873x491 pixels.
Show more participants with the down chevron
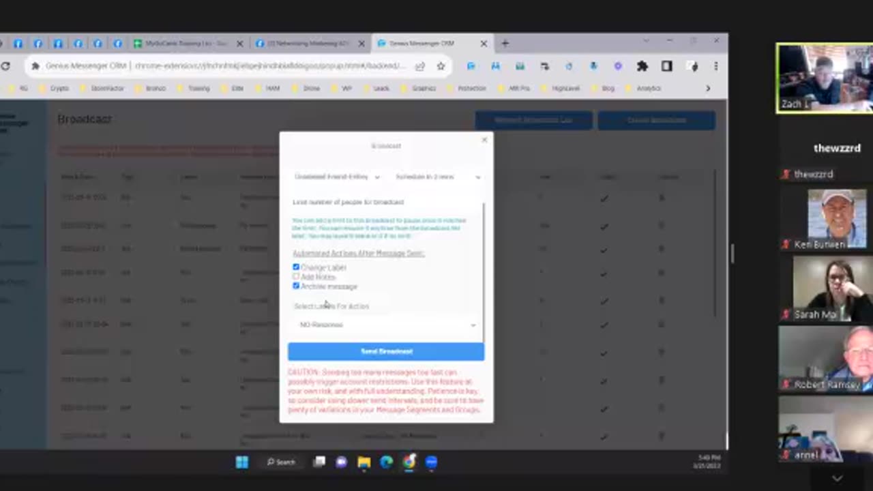[838, 479]
